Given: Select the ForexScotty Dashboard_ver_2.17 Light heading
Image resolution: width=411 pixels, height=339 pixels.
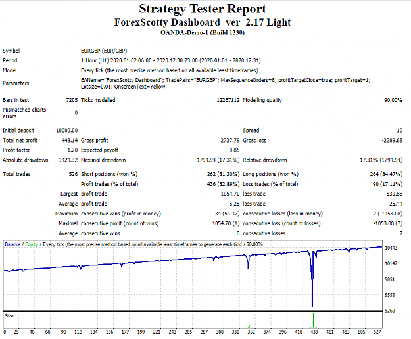Looking at the screenshot, I should click(x=203, y=22).
